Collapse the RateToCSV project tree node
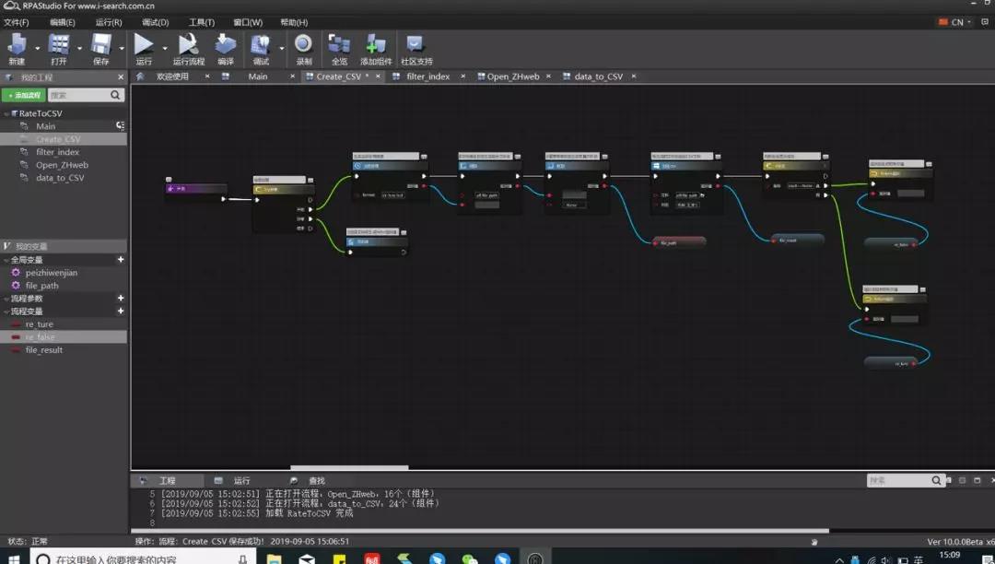 tap(6, 113)
